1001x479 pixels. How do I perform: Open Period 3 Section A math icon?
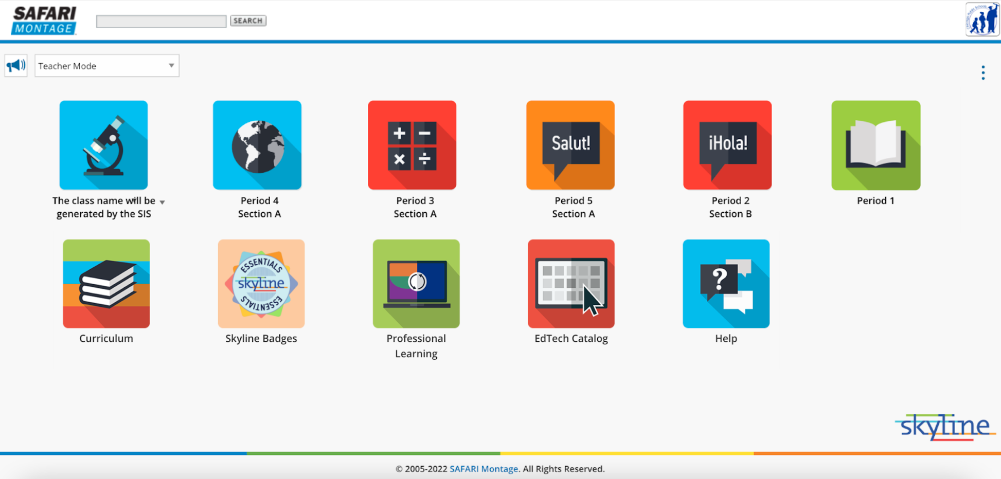pyautogui.click(x=412, y=145)
